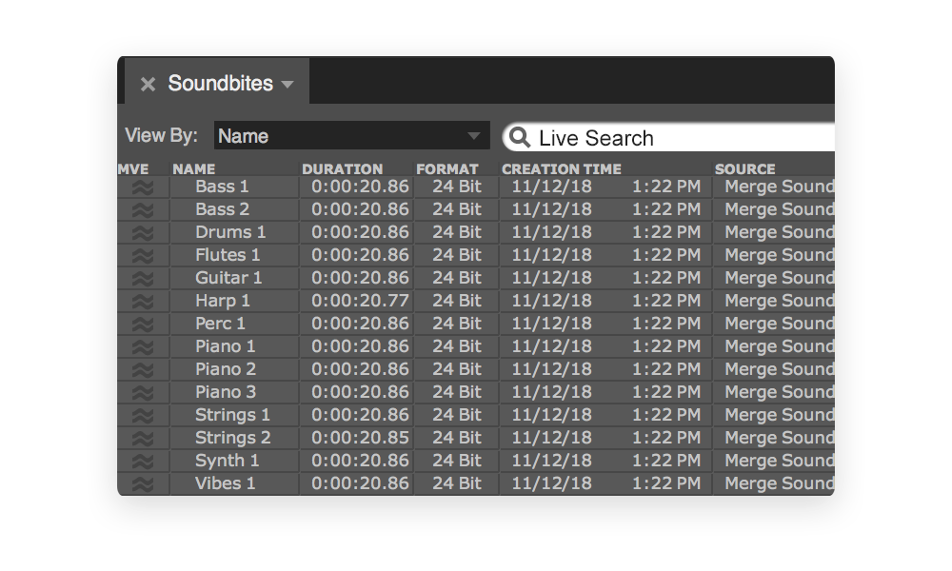
Task: Select the Strings 2 soundbite name
Action: point(233,438)
